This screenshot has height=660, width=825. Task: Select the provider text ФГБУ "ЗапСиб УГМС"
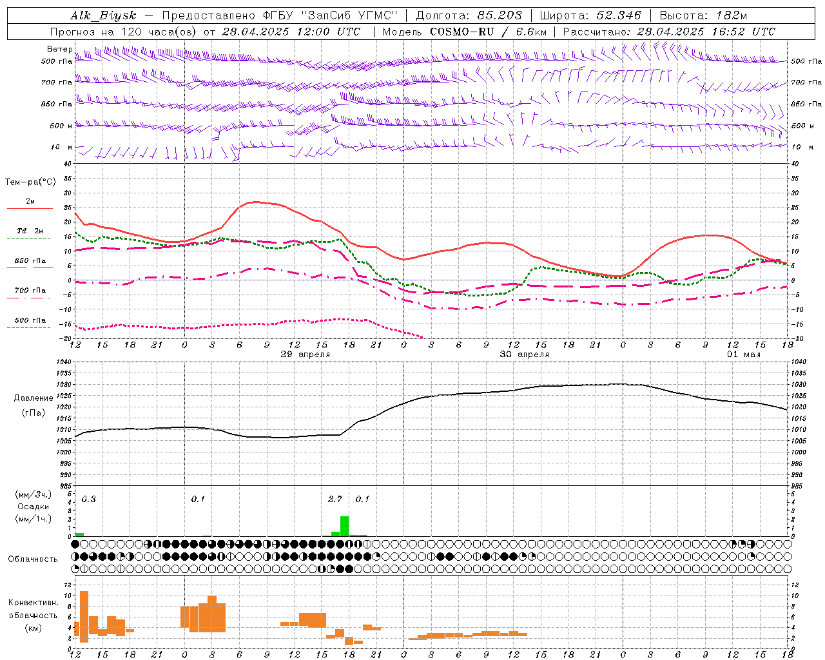coord(331,16)
